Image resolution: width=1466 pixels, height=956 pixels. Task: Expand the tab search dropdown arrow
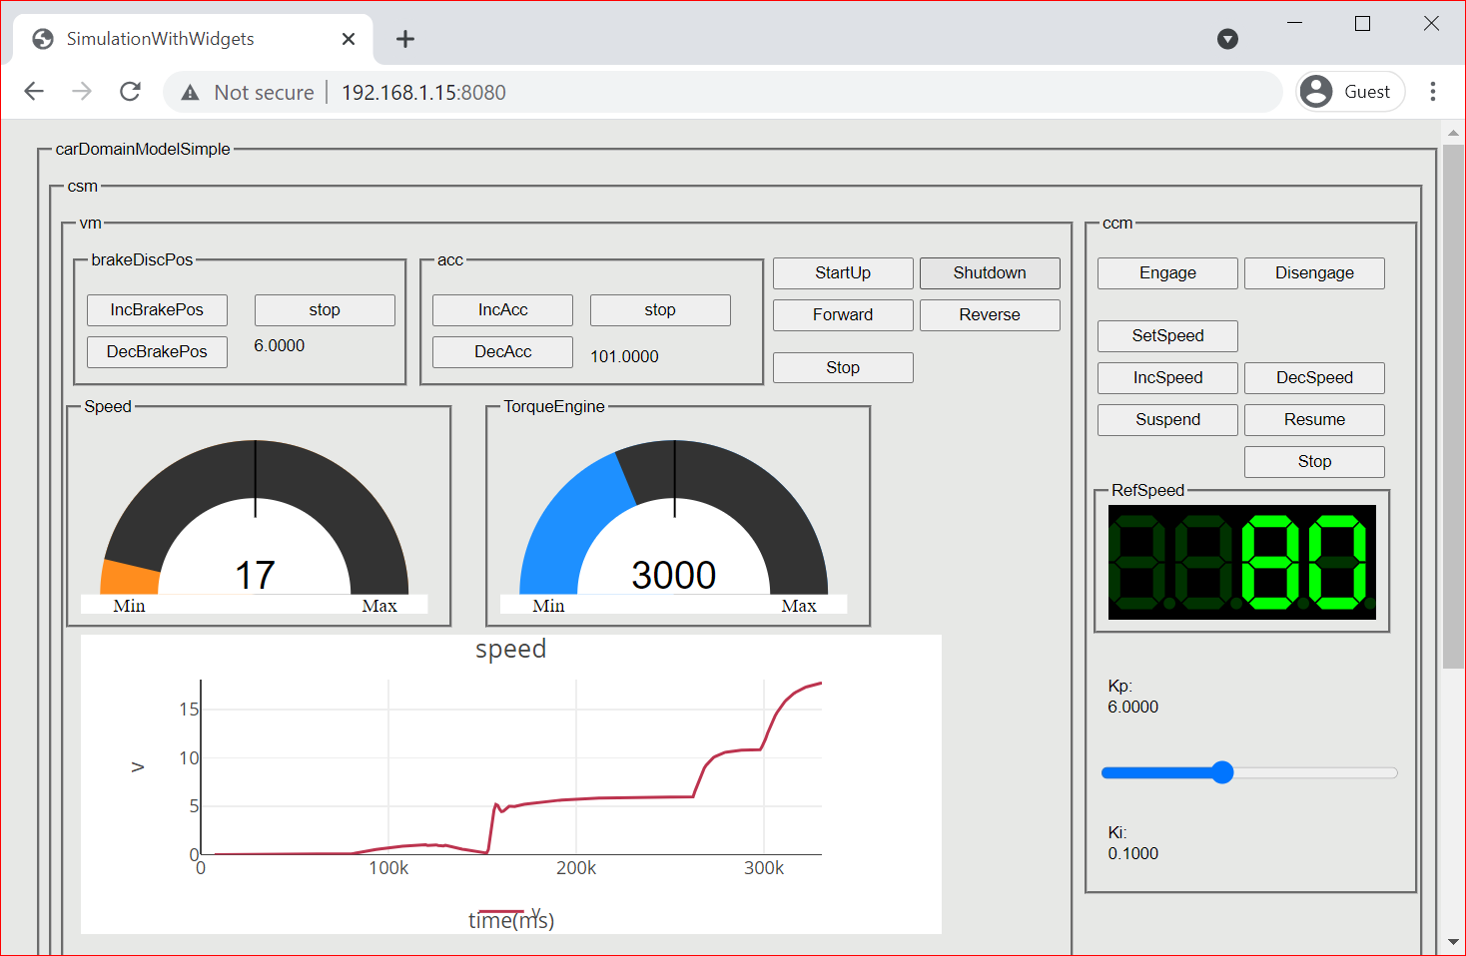pyautogui.click(x=1227, y=39)
